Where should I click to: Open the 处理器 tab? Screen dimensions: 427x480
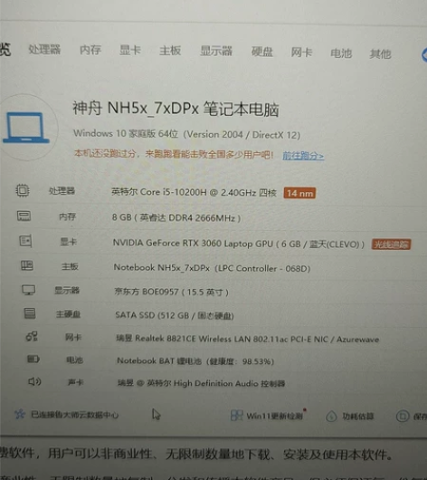44,49
